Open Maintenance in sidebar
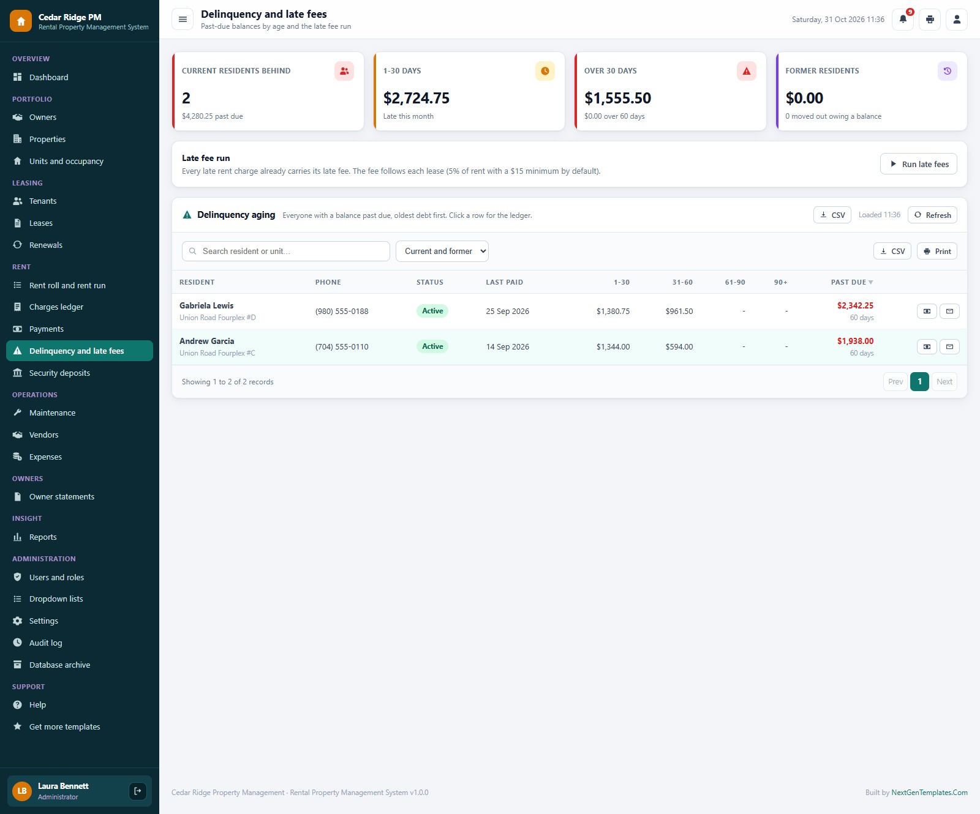Image resolution: width=980 pixels, height=814 pixels. (x=80, y=413)
